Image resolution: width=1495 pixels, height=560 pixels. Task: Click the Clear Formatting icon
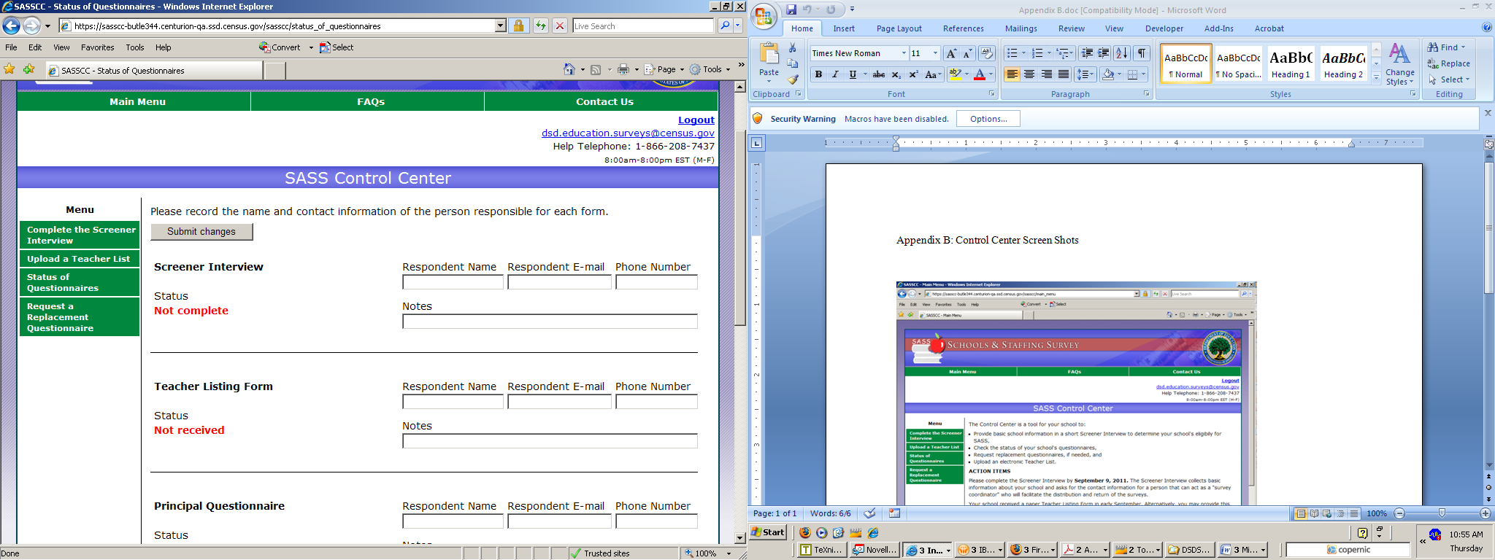click(986, 53)
